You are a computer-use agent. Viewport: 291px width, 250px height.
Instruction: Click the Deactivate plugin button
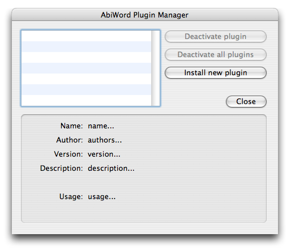(216, 37)
